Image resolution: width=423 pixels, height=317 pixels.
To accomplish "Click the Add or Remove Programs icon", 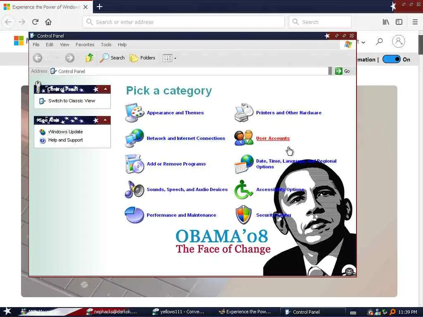I will [134, 163].
